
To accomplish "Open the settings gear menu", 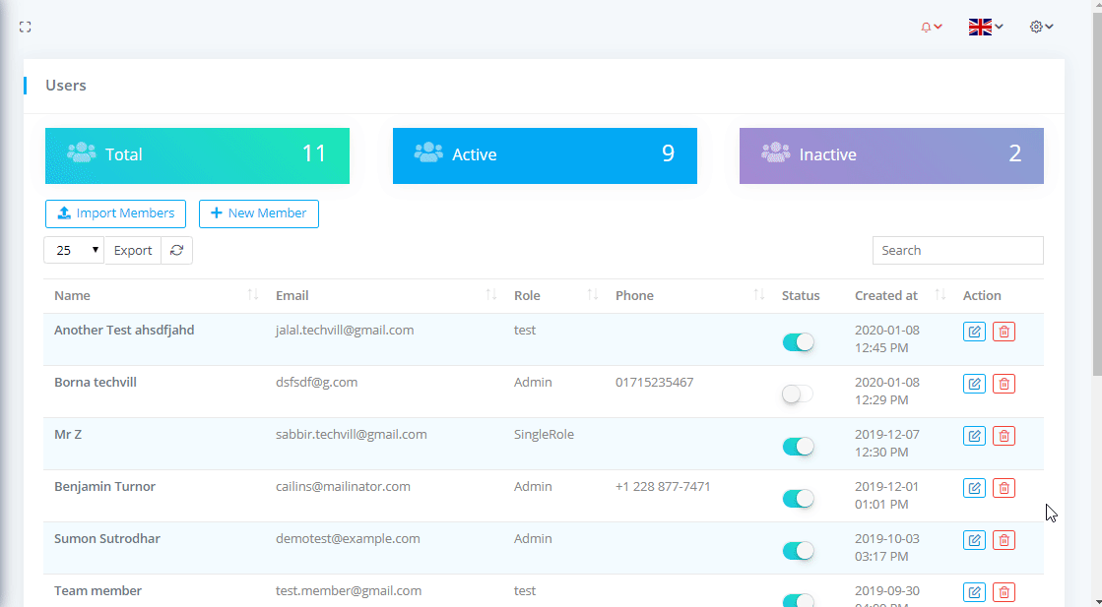I will point(1041,28).
